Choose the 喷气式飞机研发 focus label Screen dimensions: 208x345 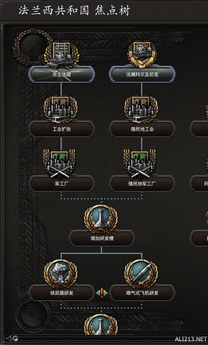click(142, 293)
